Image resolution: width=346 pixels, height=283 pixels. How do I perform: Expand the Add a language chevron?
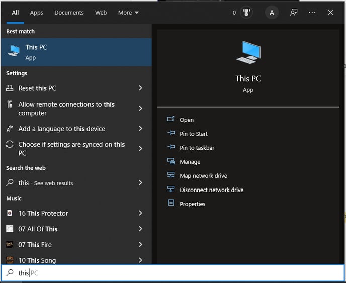coord(140,128)
